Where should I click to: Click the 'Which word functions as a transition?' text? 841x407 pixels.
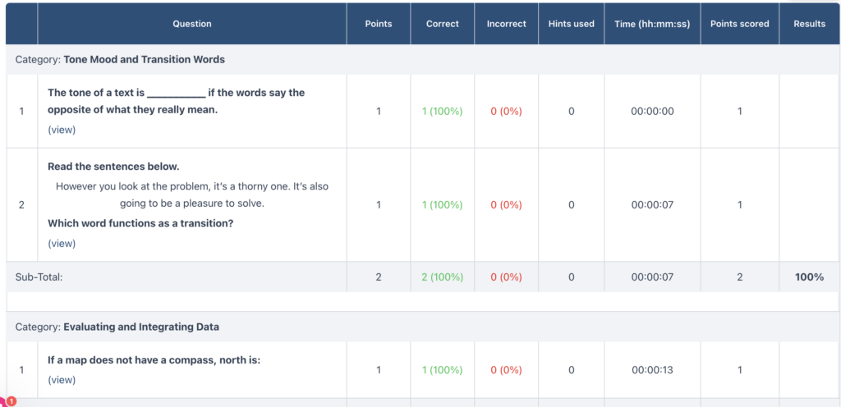[x=140, y=223]
